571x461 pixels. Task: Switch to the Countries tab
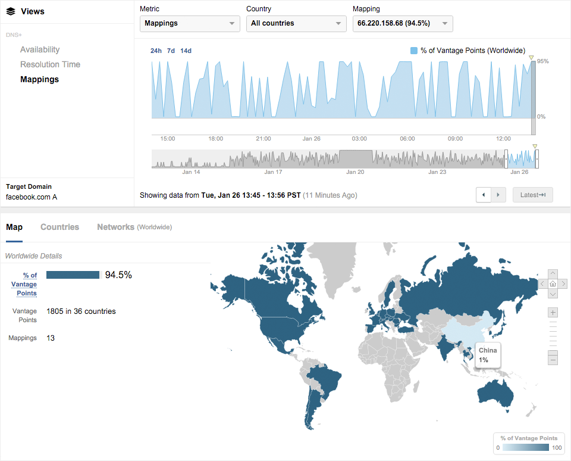[x=59, y=227]
